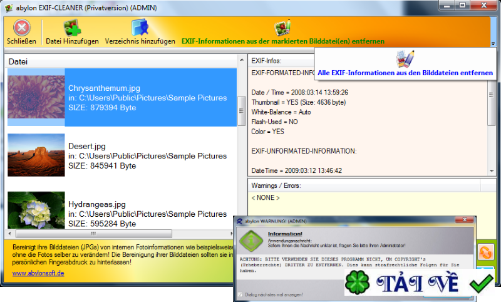Select the Hydrangeas.jpg thumbnail
This screenshot has width=501, height=302.
pos(36,210)
